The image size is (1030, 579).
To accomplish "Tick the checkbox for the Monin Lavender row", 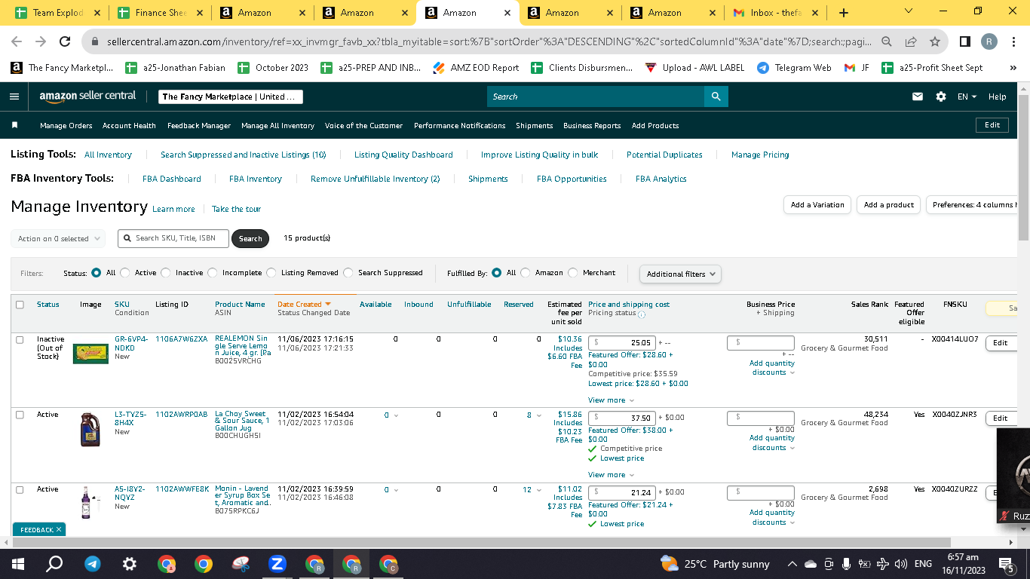I will click(20, 489).
